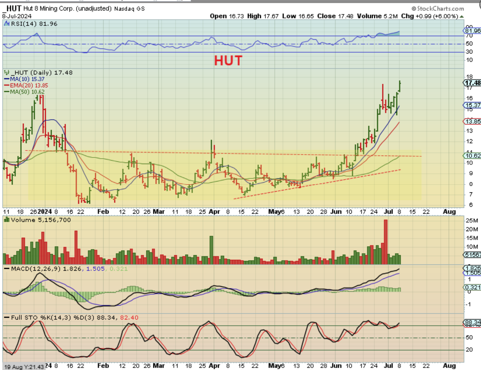Click the 15.37 tag on price axis
The height and width of the screenshot is (370, 481).
click(472, 105)
